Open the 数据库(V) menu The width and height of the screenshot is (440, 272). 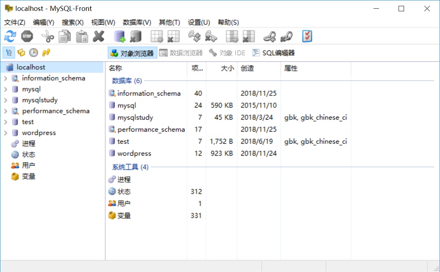[x=137, y=23]
